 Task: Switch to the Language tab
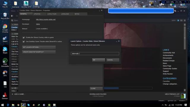tap(67, 14)
